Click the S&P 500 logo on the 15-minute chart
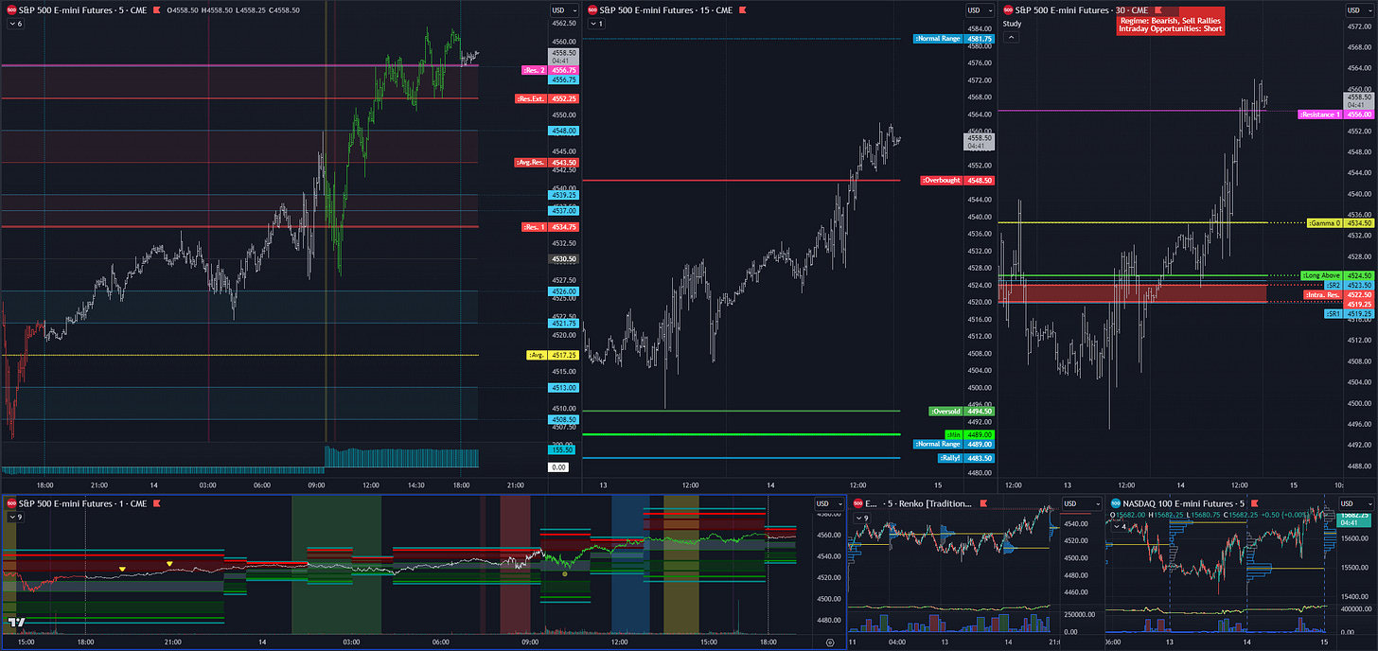 [x=592, y=9]
